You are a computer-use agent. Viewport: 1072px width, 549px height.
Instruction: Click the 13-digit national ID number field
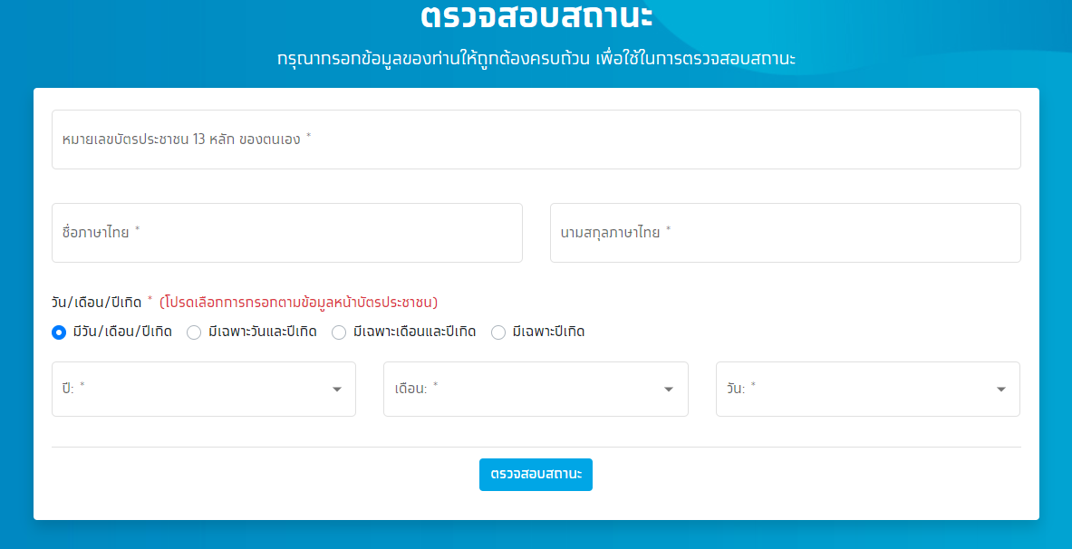536,140
